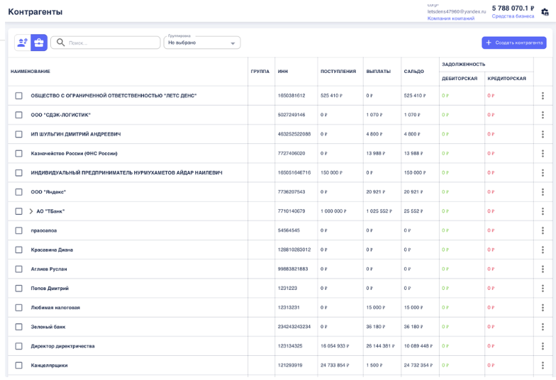Open three-dot menu for Зеленый банк
Screen dimensions: 556x380
[x=543, y=327]
